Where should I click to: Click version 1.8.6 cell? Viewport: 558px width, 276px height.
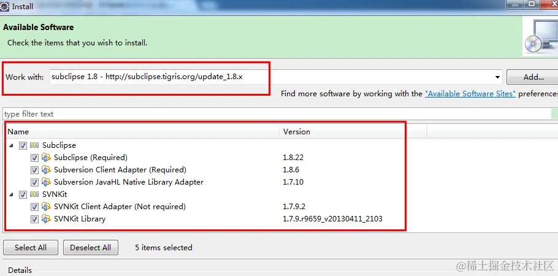(291, 169)
